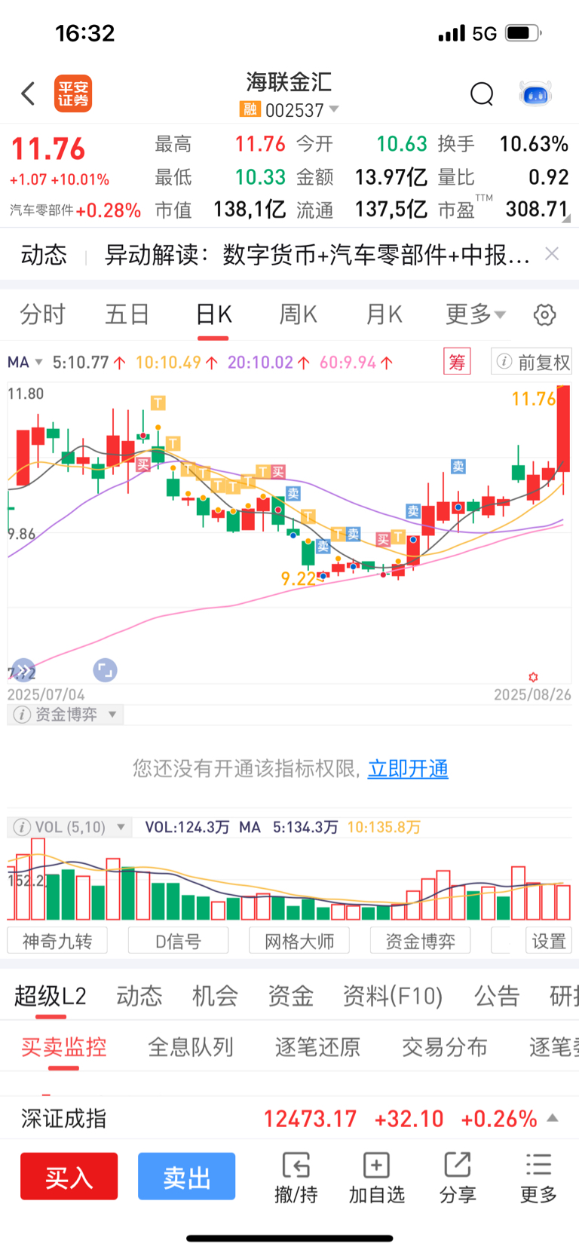The width and height of the screenshot is (579, 1253).
Task: Tap the 筹 chip distribution icon
Action: pos(457,362)
